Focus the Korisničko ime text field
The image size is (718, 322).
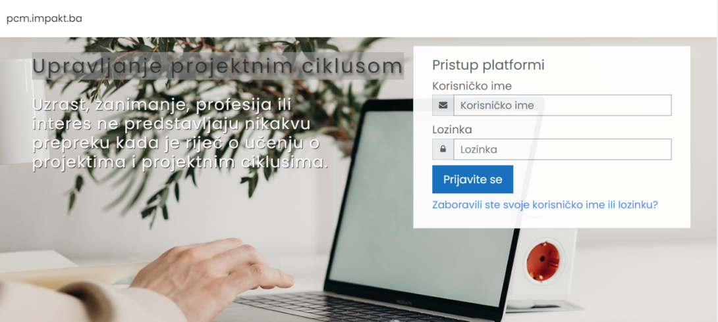click(x=563, y=106)
